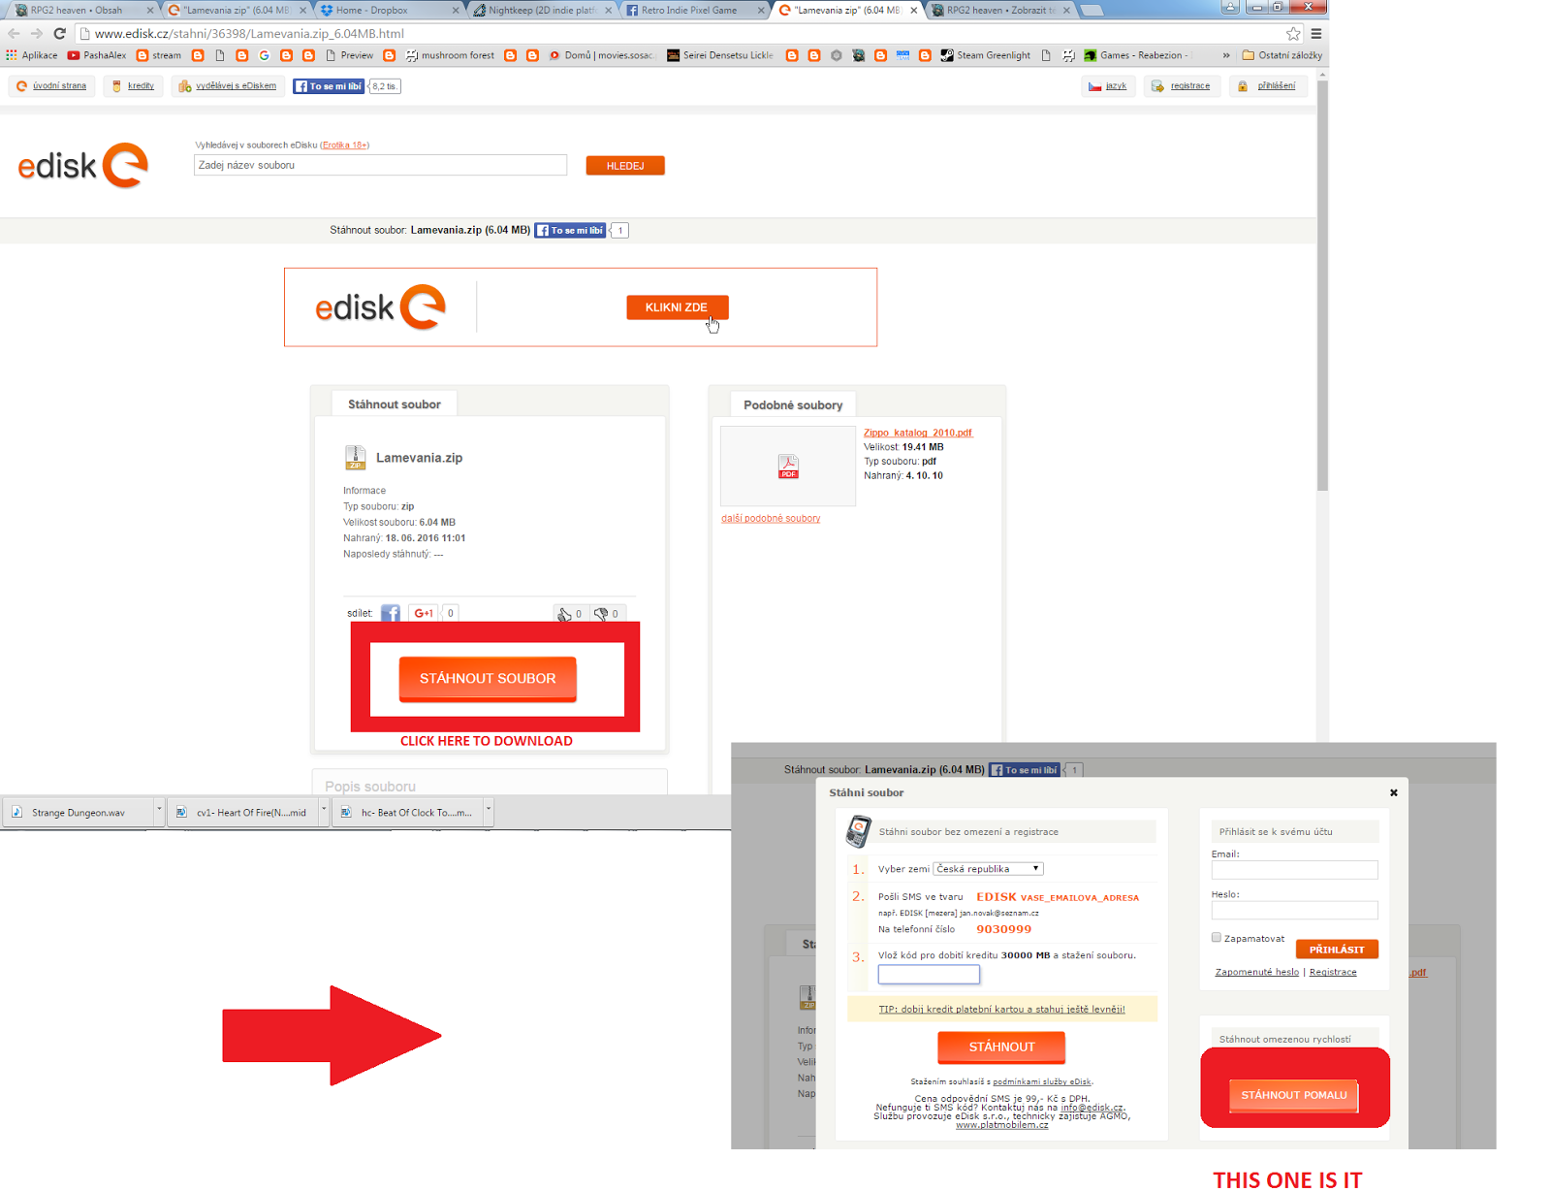Show the hidden bookmarks overflow chevron
The height and width of the screenshot is (1192, 1551).
pos(1226,55)
